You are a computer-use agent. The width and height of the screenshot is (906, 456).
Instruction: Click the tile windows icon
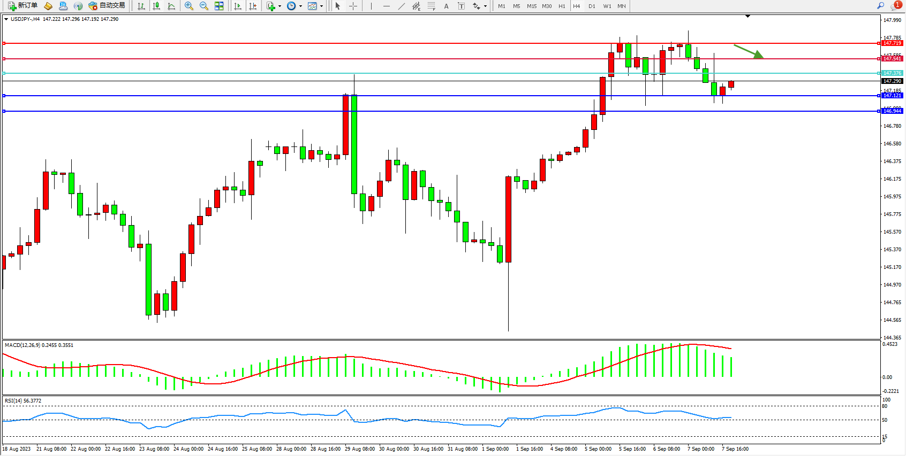pos(219,6)
